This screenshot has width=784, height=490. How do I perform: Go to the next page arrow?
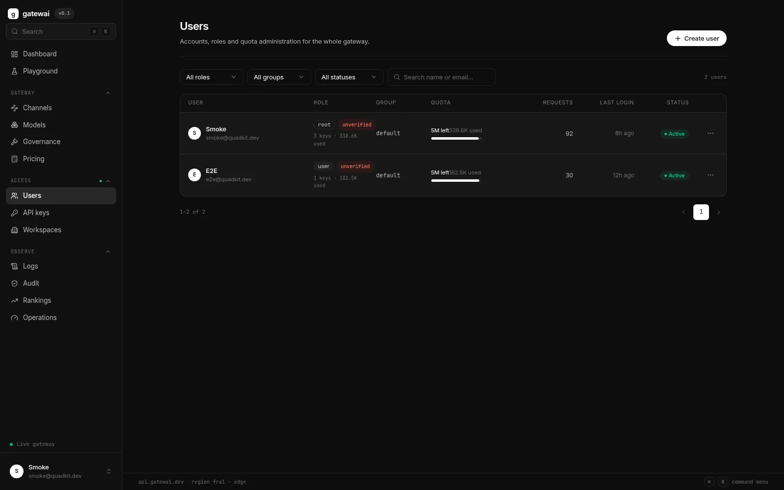[719, 212]
